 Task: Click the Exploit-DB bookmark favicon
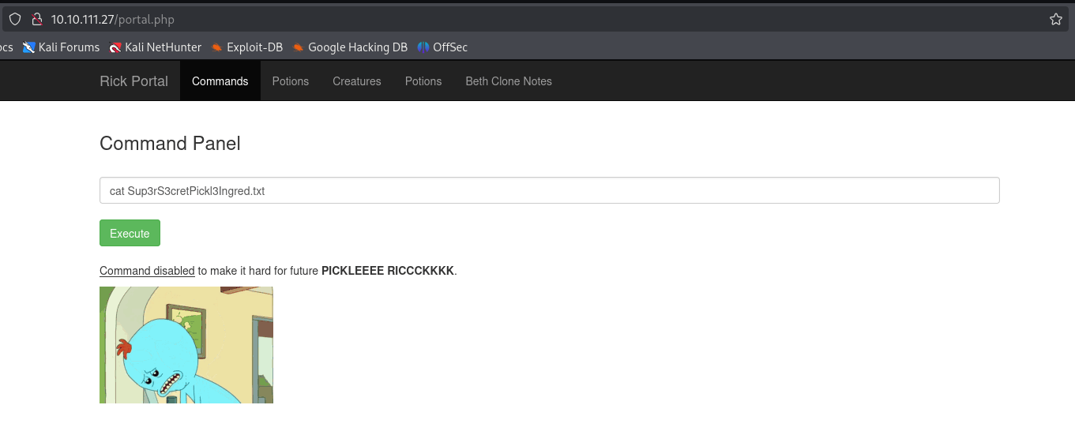[x=217, y=47]
